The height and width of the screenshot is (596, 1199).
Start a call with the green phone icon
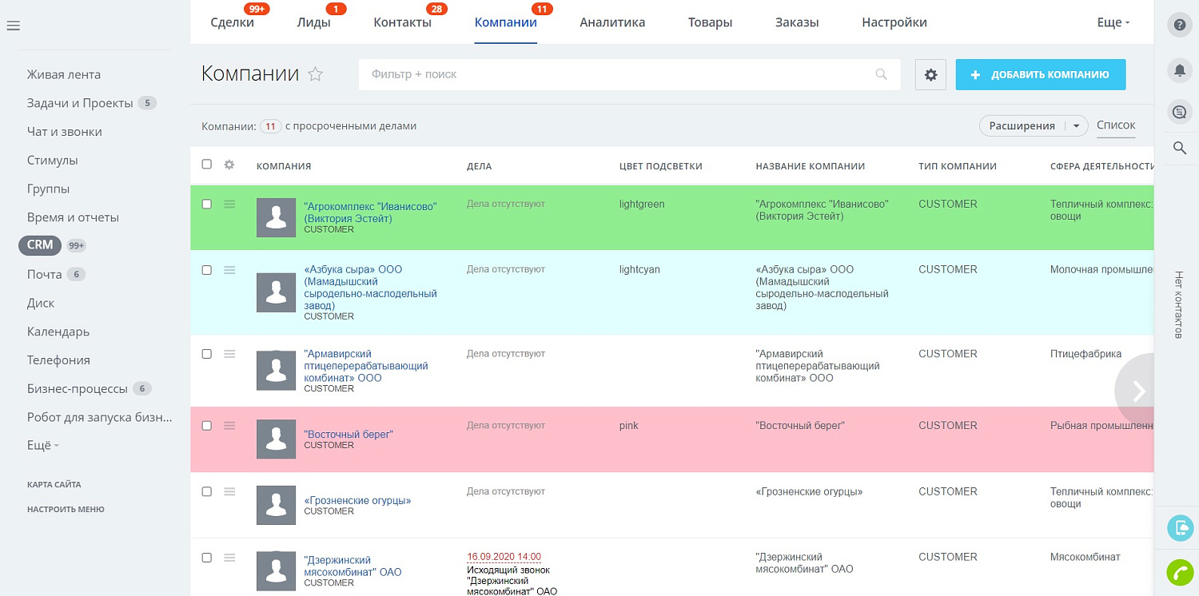[1180, 572]
